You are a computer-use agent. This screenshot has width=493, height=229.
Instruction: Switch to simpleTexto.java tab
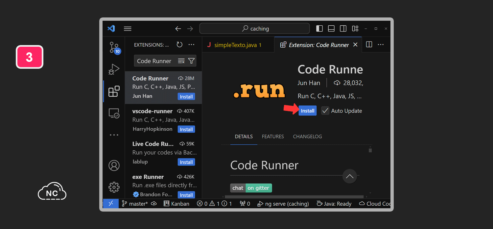238,45
